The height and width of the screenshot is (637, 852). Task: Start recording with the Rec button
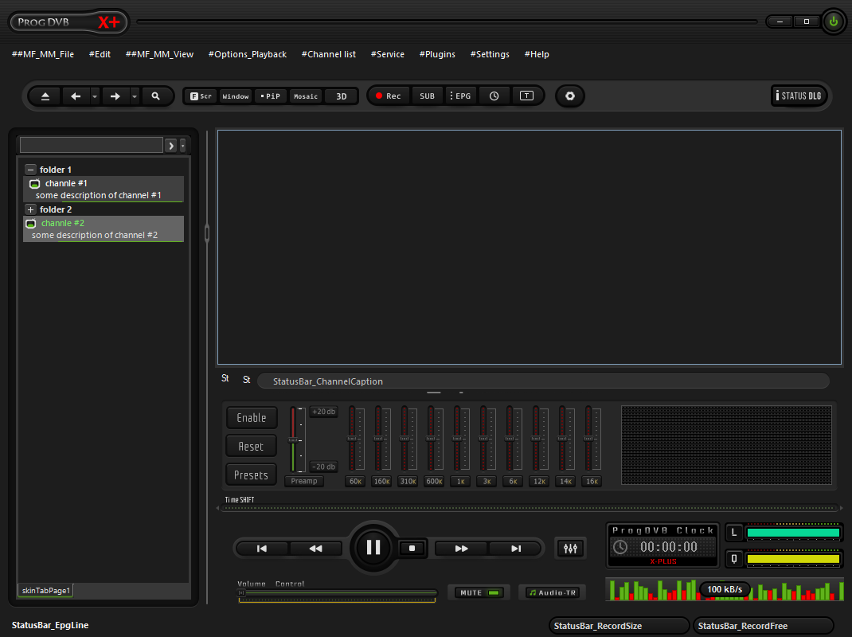pos(389,96)
